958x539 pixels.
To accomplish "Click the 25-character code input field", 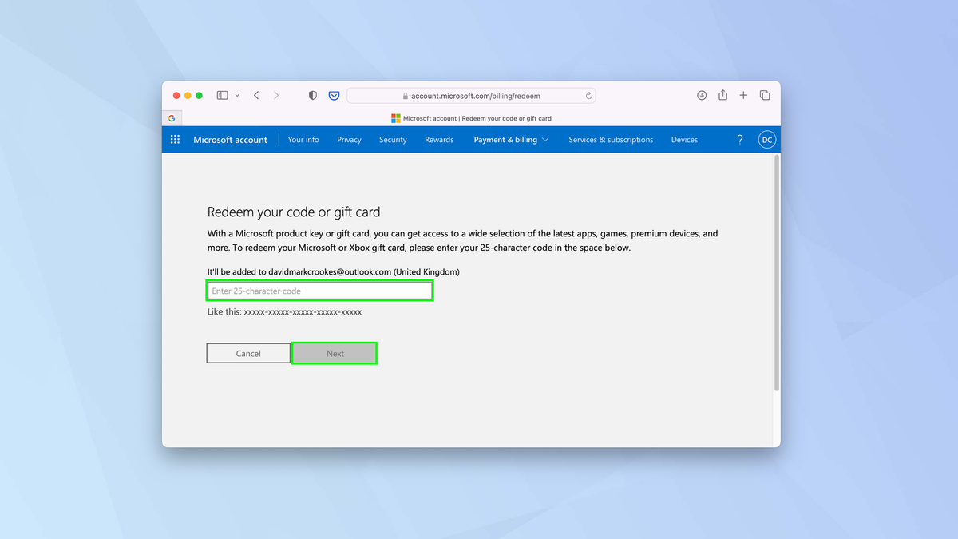I will (x=319, y=290).
